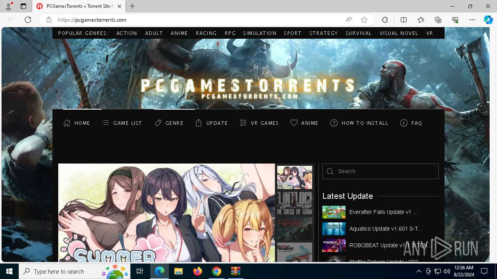The height and width of the screenshot is (279, 497).
Task: Open the Windows Start menu
Action: (x=9, y=271)
